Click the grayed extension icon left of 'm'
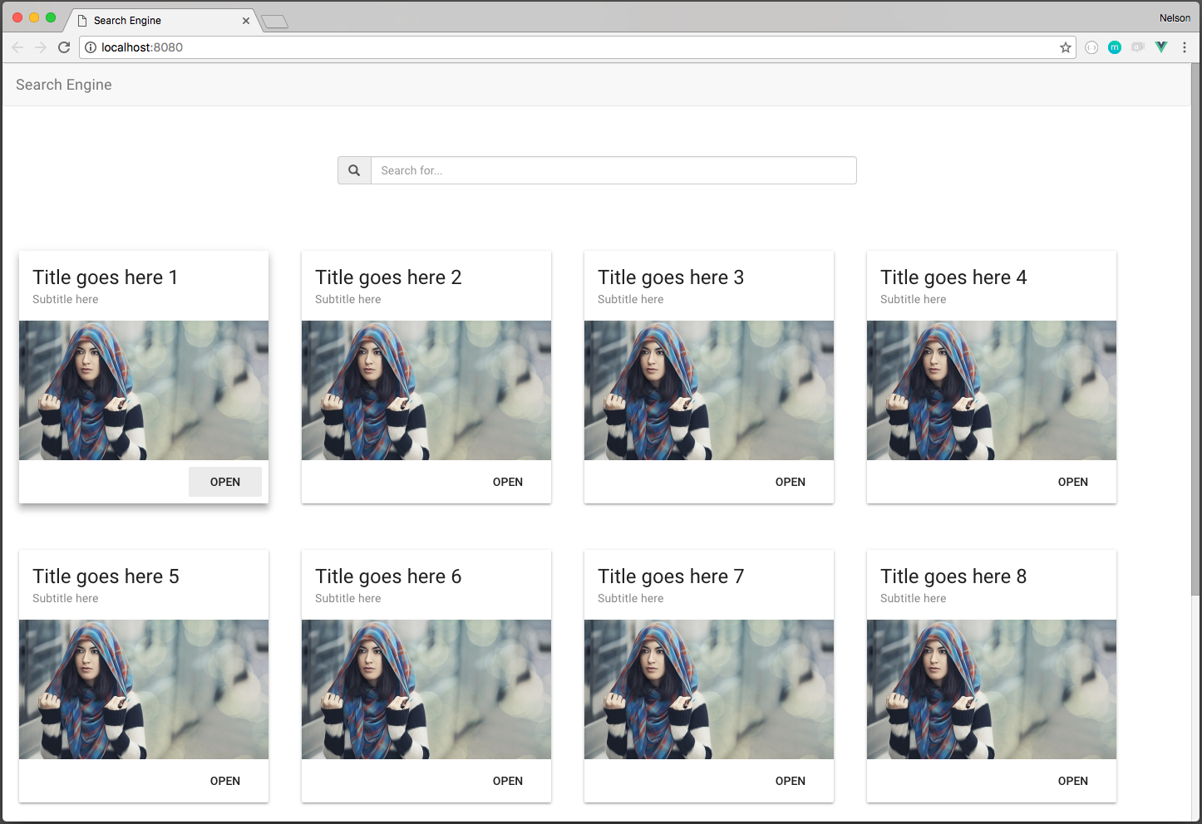The height and width of the screenshot is (824, 1202). click(1091, 47)
